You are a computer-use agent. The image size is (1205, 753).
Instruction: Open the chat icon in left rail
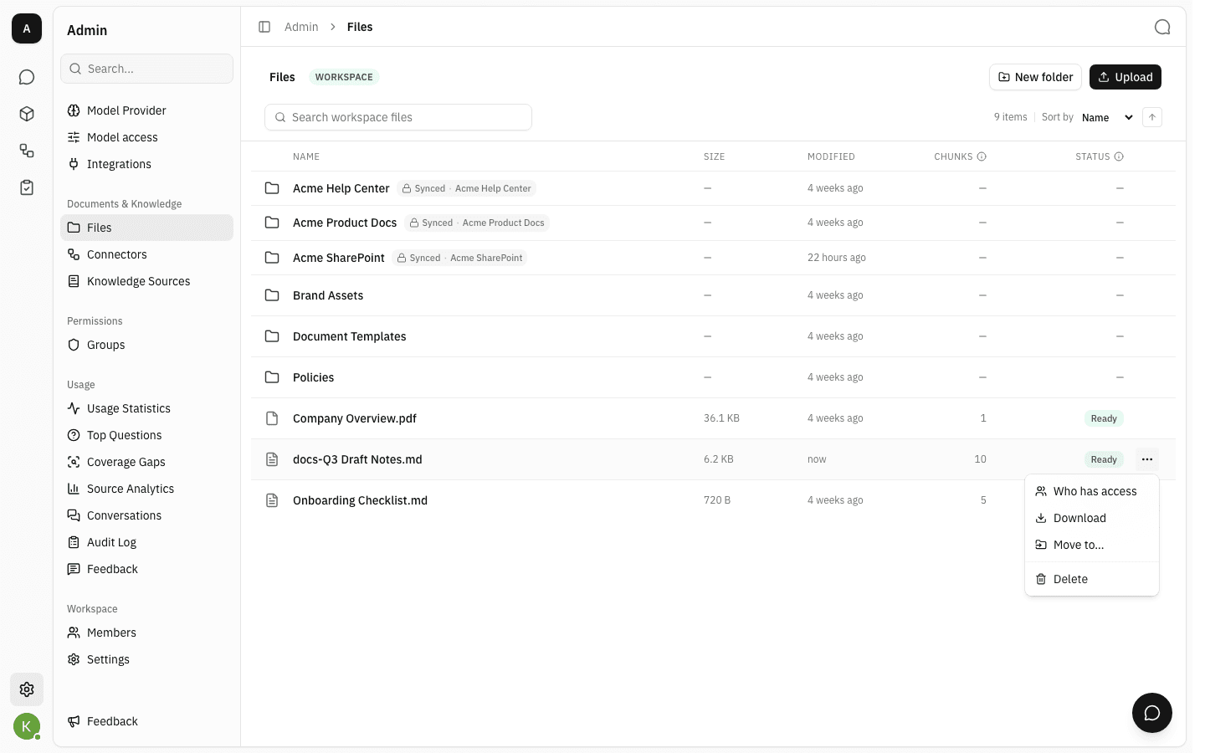[x=27, y=77]
